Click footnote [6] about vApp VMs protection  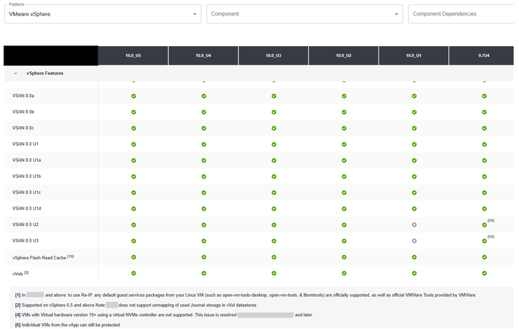click(68, 325)
